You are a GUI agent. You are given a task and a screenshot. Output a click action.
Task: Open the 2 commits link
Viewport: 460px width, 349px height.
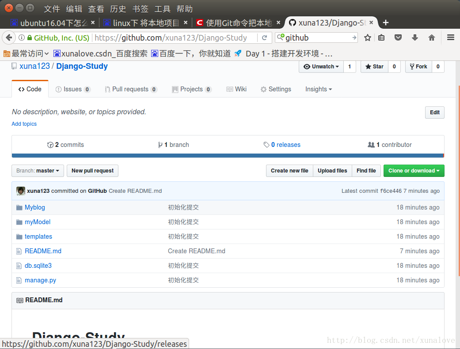click(x=65, y=145)
